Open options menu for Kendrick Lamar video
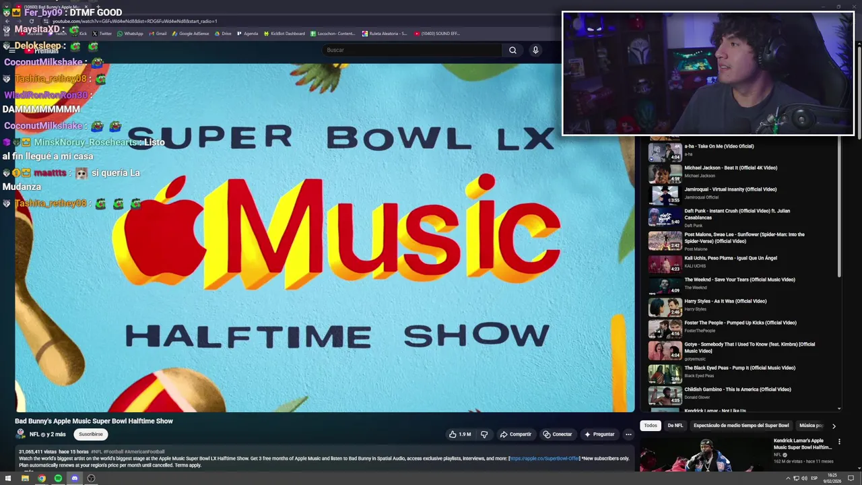The image size is (862, 485). tap(839, 442)
